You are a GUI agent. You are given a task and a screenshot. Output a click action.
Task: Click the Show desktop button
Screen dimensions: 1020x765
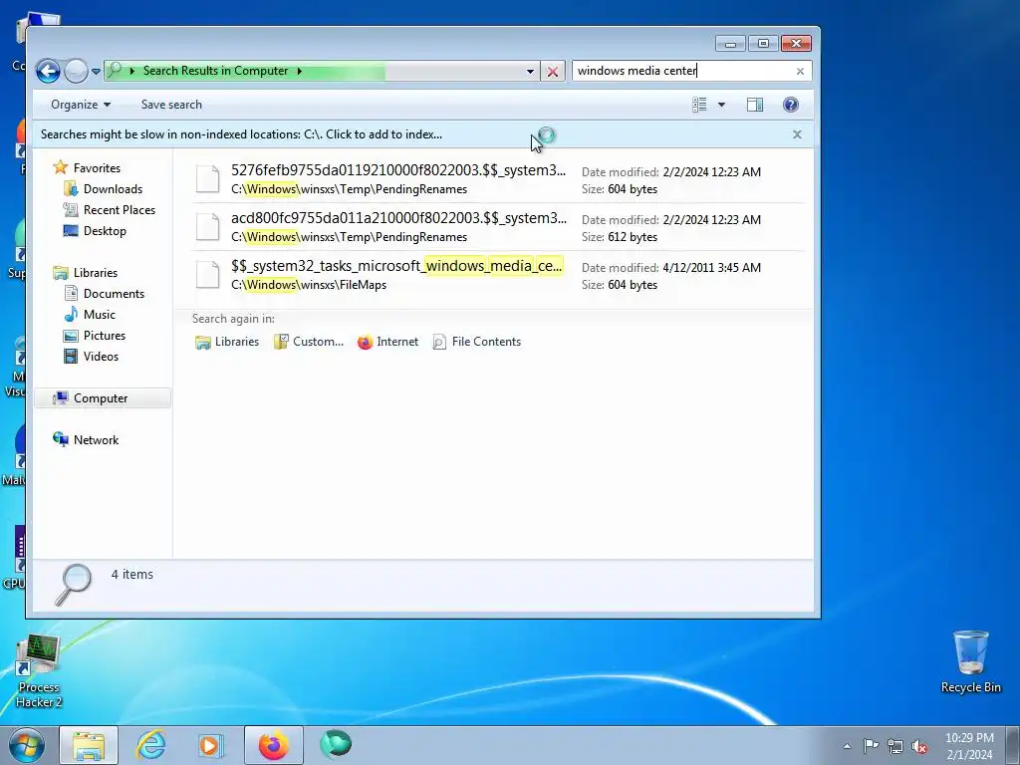point(1013,745)
